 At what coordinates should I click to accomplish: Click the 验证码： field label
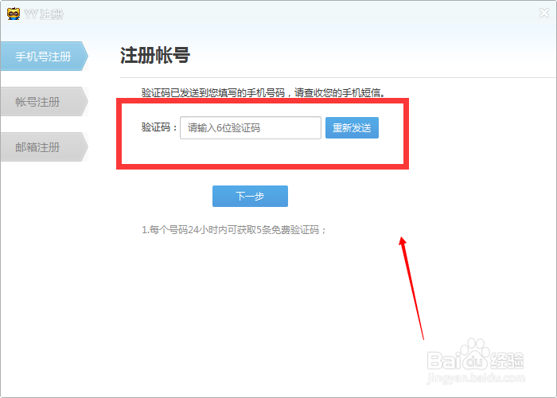159,127
